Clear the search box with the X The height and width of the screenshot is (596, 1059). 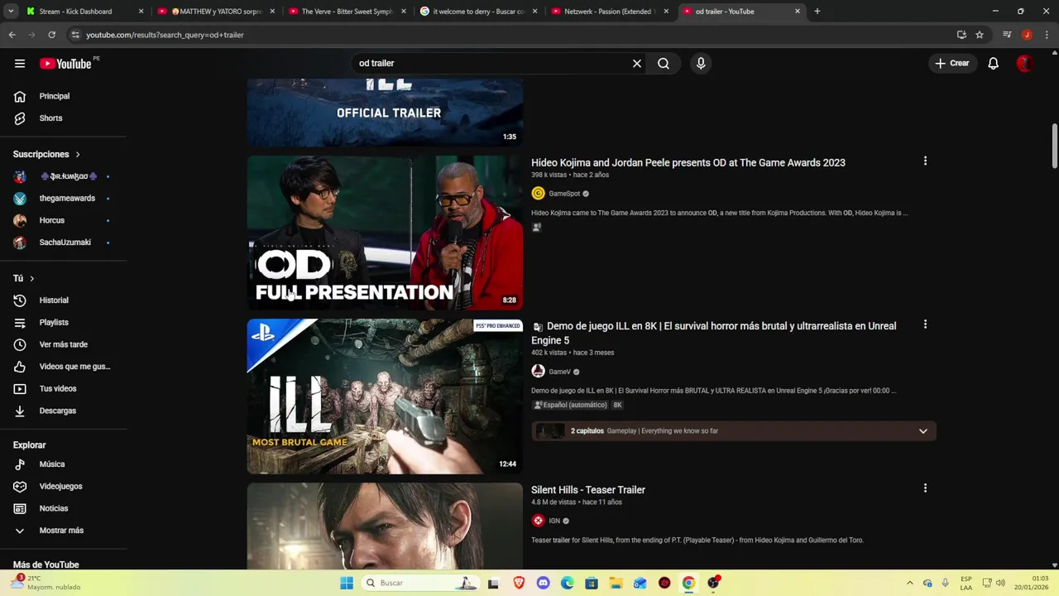point(637,63)
